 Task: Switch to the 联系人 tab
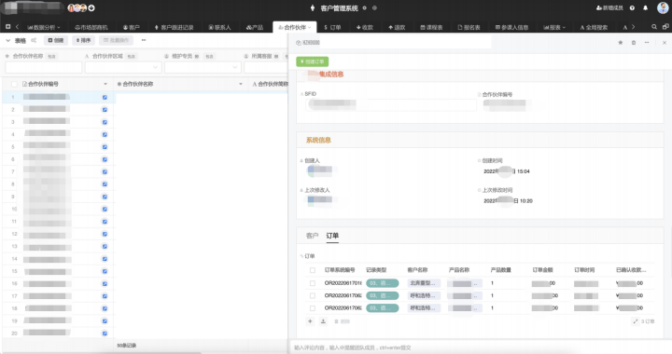coord(219,27)
